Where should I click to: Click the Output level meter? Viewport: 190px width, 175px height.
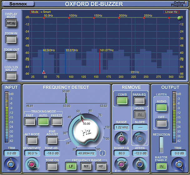point(174,117)
